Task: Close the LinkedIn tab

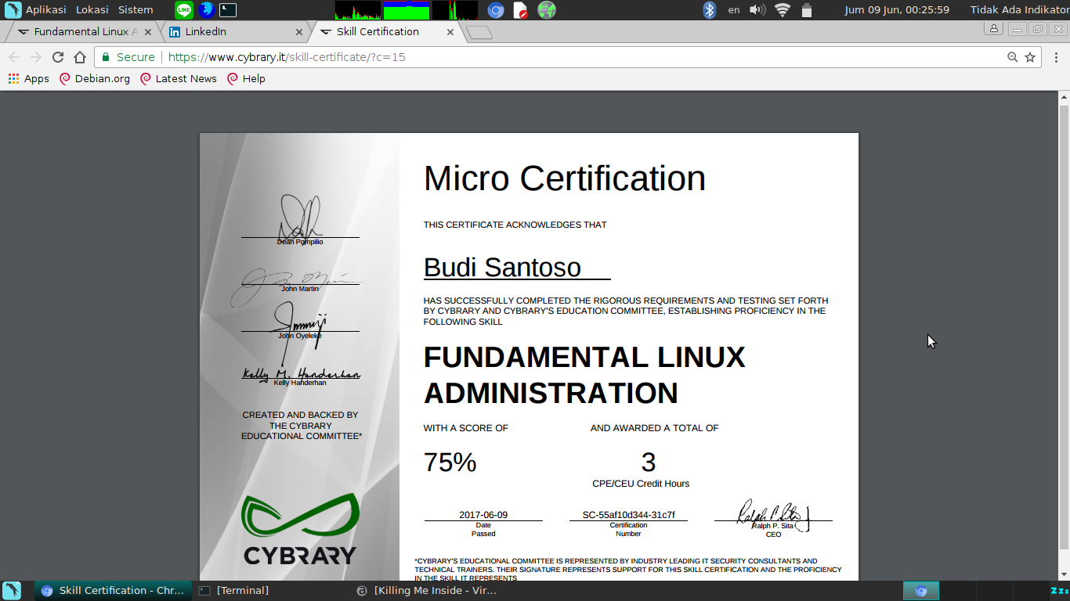Action: click(298, 32)
